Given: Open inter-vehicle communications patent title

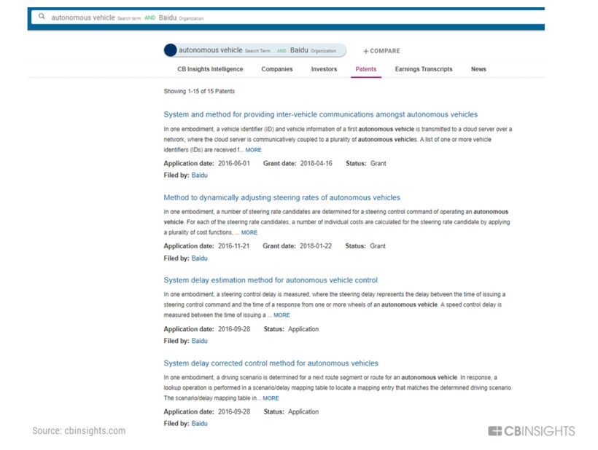Looking at the screenshot, I should point(320,114).
